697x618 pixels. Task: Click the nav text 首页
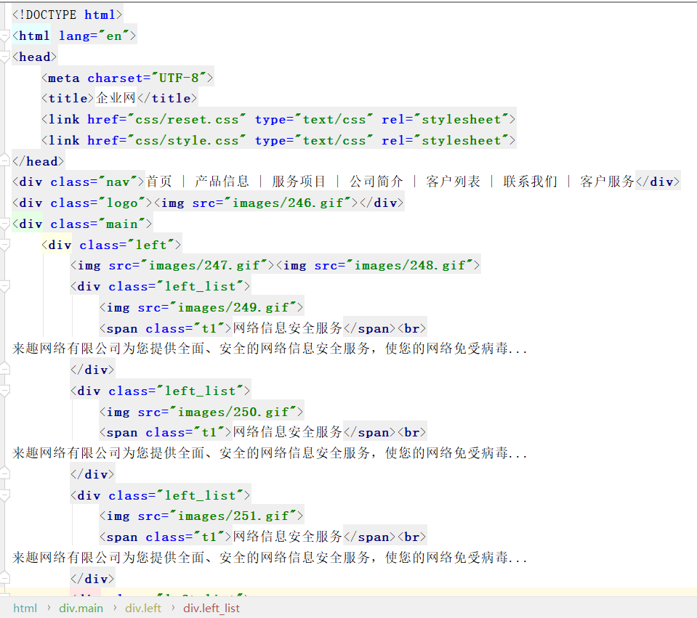(159, 182)
